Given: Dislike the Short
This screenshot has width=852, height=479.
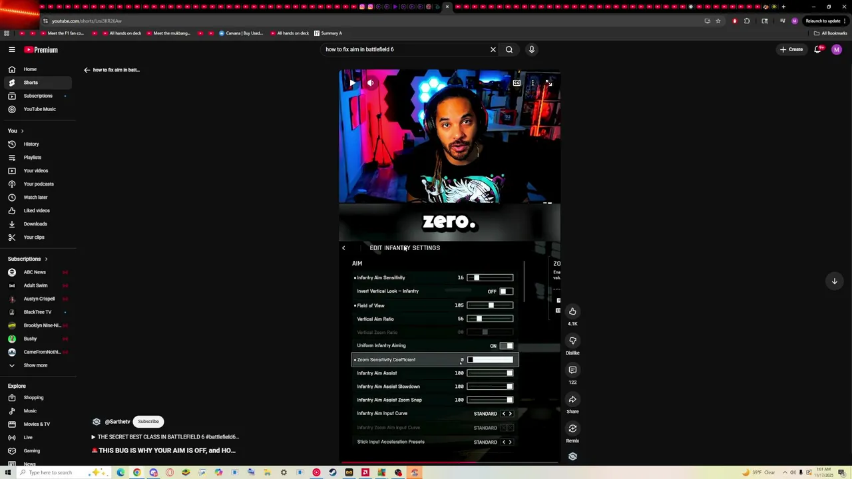Looking at the screenshot, I should pyautogui.click(x=572, y=341).
